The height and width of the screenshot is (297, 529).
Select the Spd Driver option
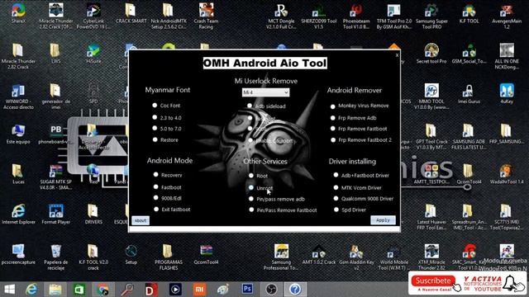(336, 210)
